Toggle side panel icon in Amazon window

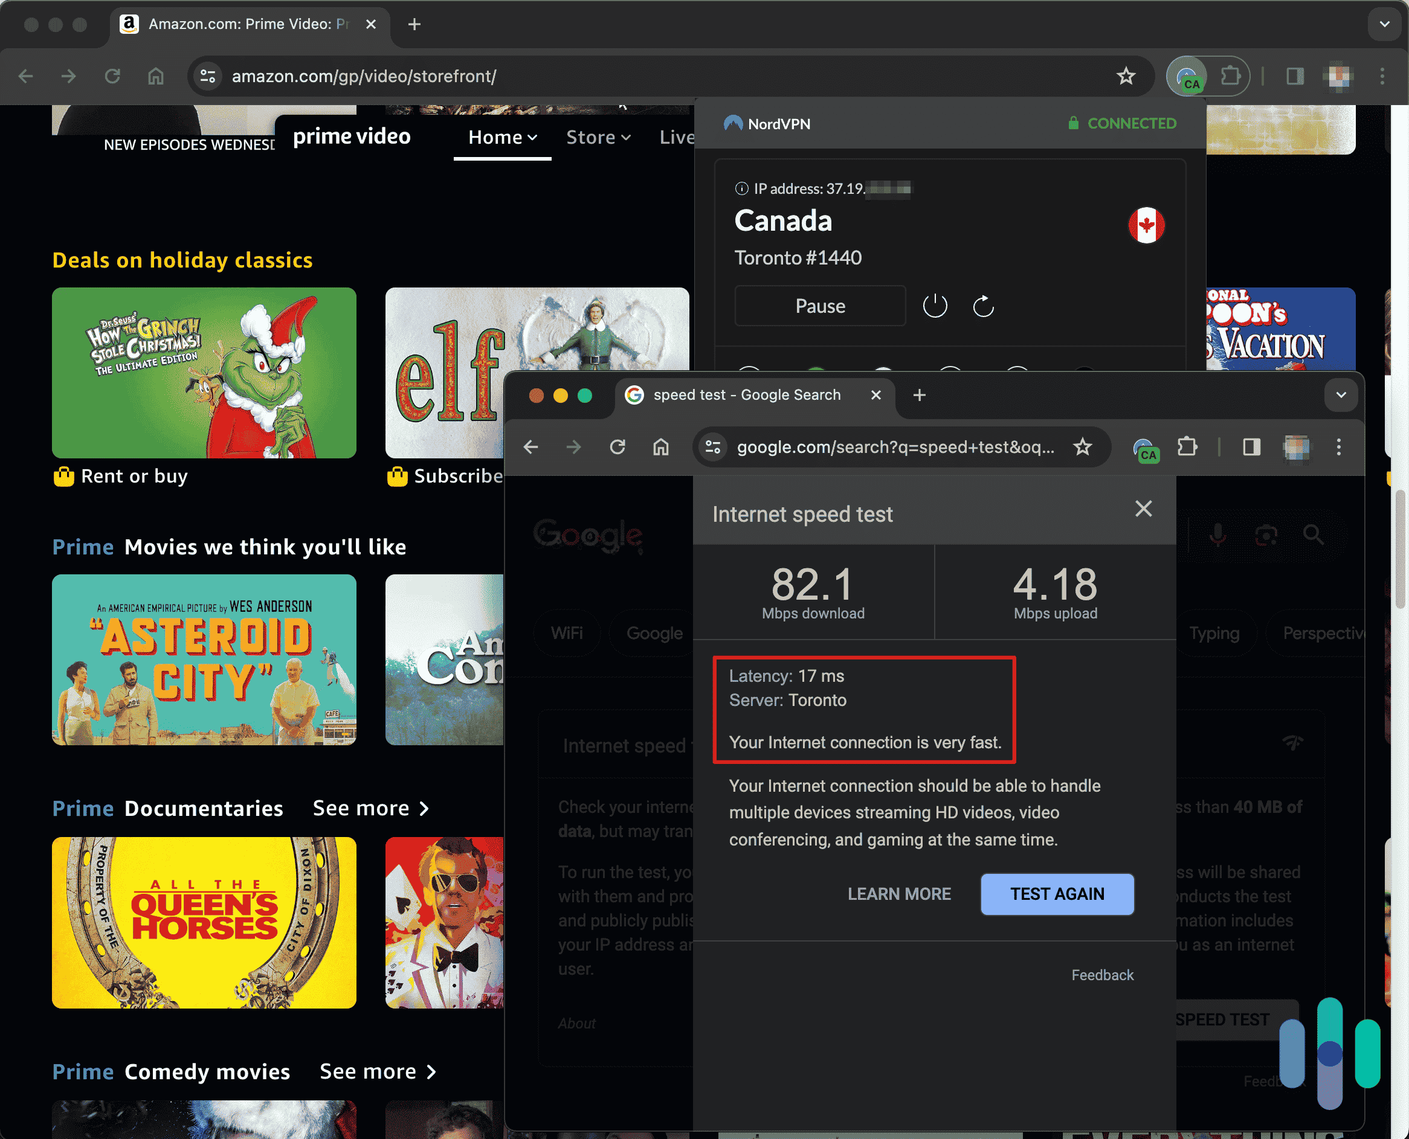click(1294, 76)
